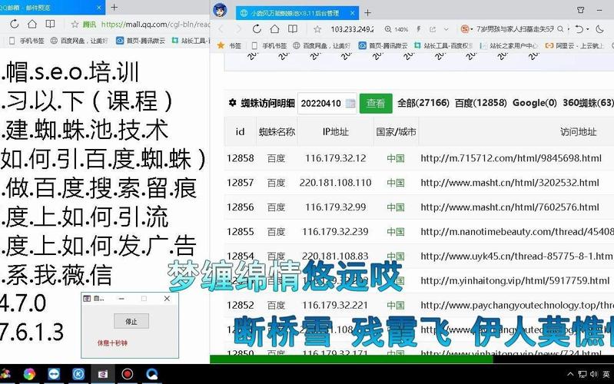Go back in right browser
This screenshot has width=614, height=384.
tap(221, 29)
